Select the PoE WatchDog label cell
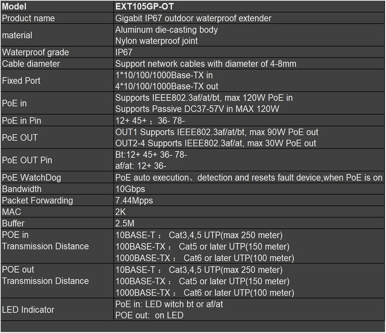The image size is (386, 333). coord(31,178)
